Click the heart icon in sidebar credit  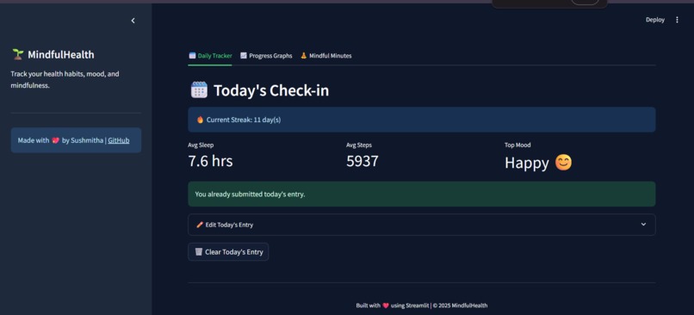point(55,140)
